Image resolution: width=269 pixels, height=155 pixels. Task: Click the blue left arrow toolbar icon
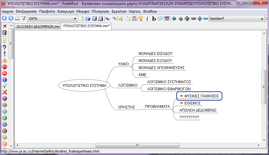(x=174, y=18)
